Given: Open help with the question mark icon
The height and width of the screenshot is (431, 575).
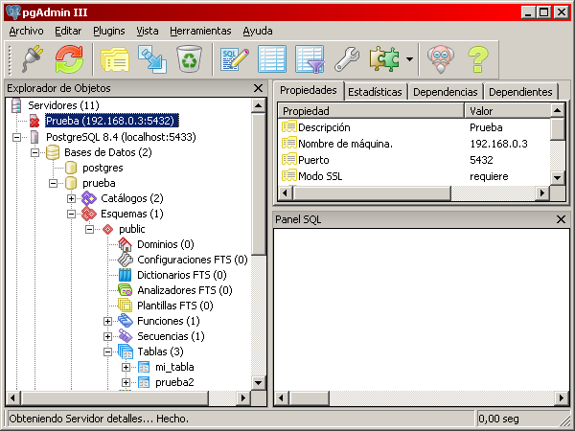Looking at the screenshot, I should click(x=478, y=58).
